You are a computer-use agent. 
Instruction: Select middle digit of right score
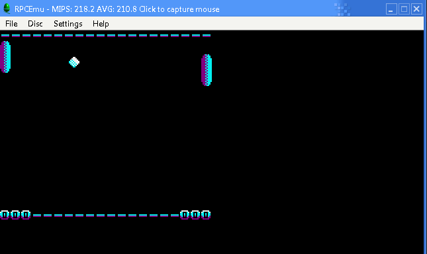195,215
